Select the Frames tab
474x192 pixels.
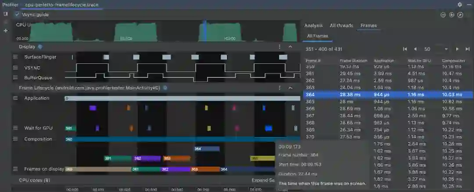(369, 26)
